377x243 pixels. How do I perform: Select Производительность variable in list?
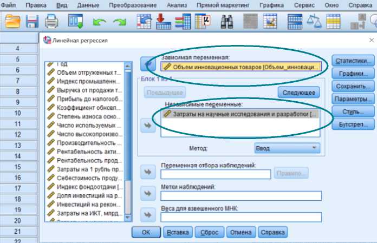coord(85,143)
